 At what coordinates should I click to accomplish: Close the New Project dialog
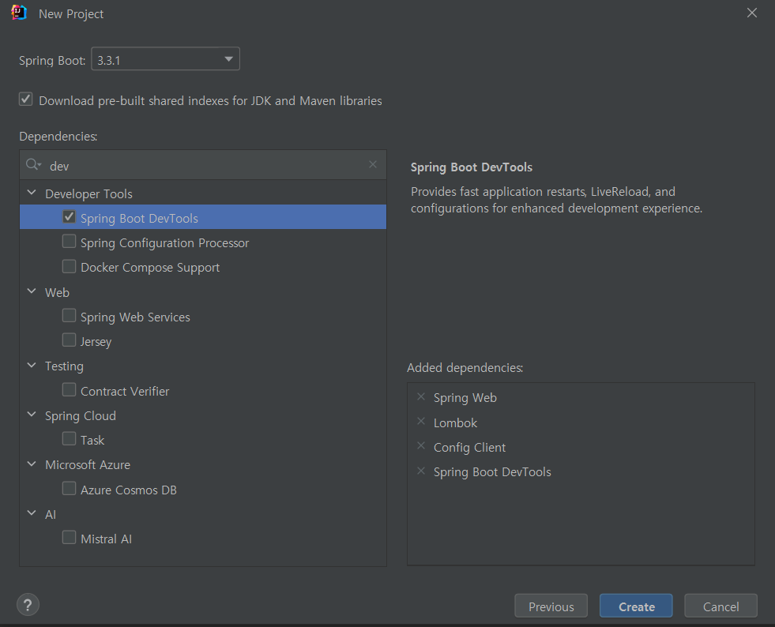pos(752,13)
